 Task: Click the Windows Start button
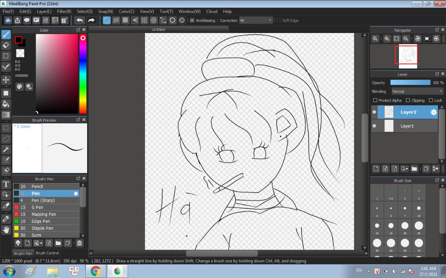tap(10, 271)
